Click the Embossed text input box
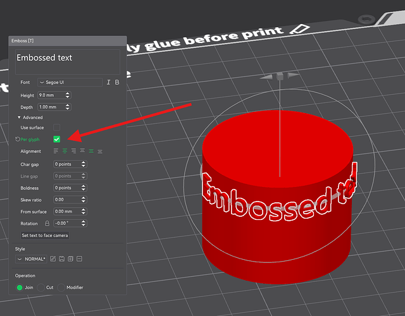 coord(67,61)
